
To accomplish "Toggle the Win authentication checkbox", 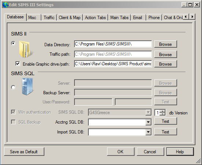I will (13, 112).
